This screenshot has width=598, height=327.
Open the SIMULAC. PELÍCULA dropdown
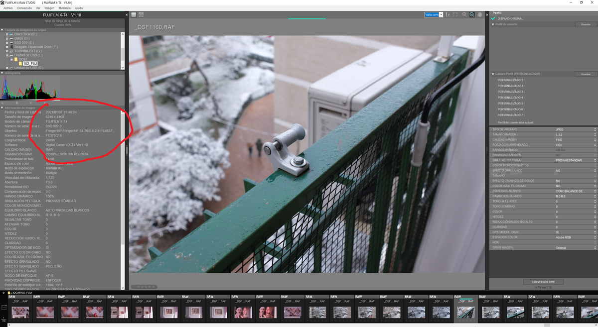(595, 160)
